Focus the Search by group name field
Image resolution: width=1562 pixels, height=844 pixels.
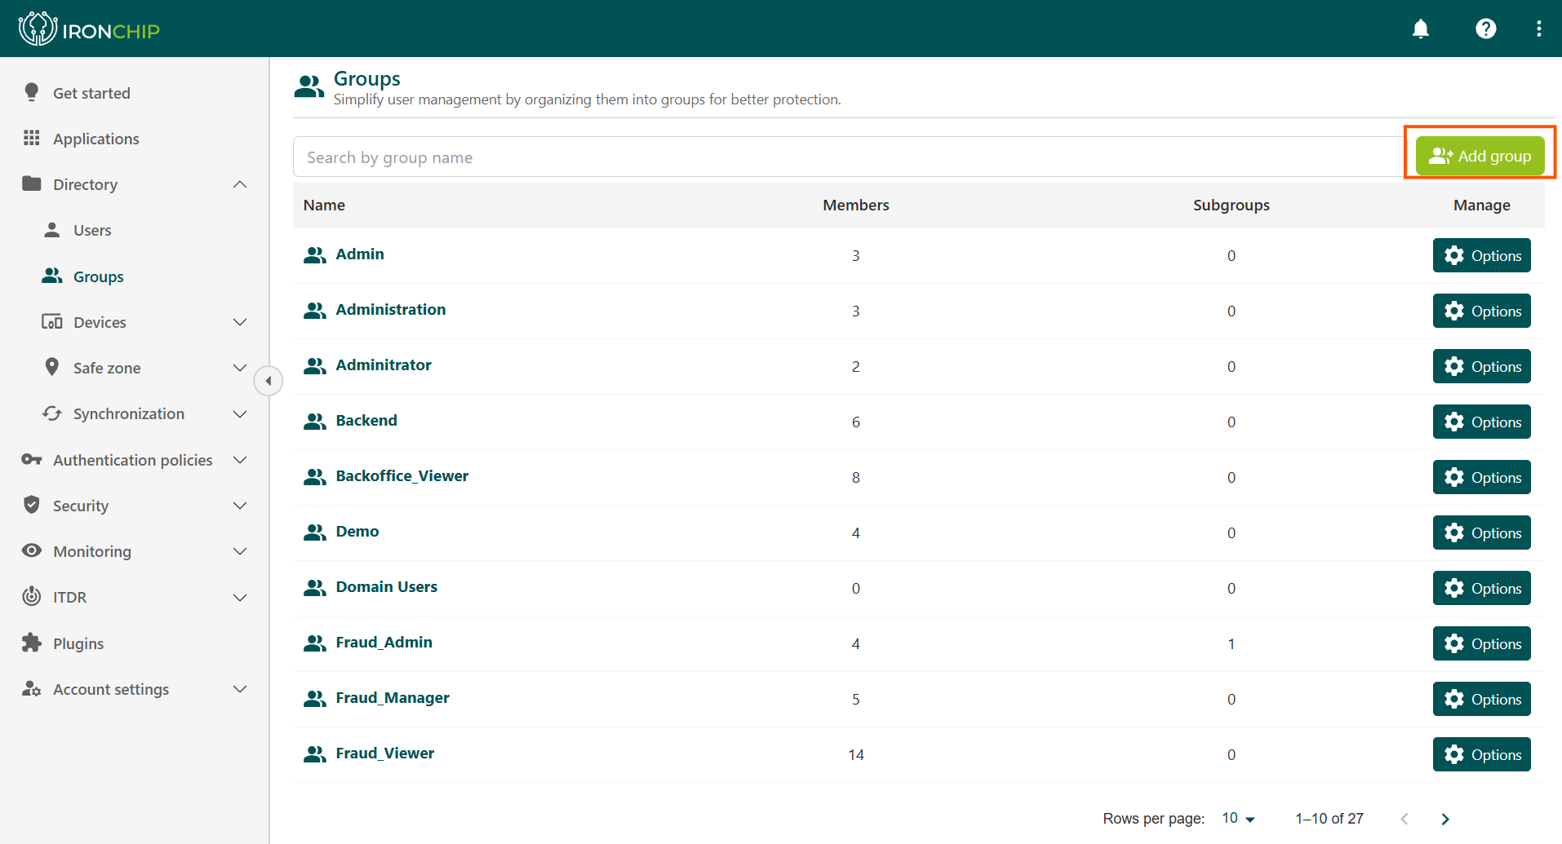(849, 157)
